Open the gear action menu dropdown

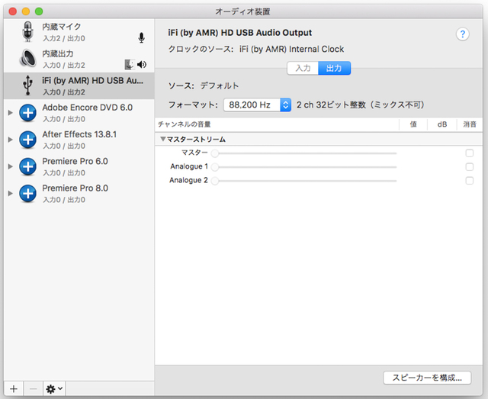(54, 388)
